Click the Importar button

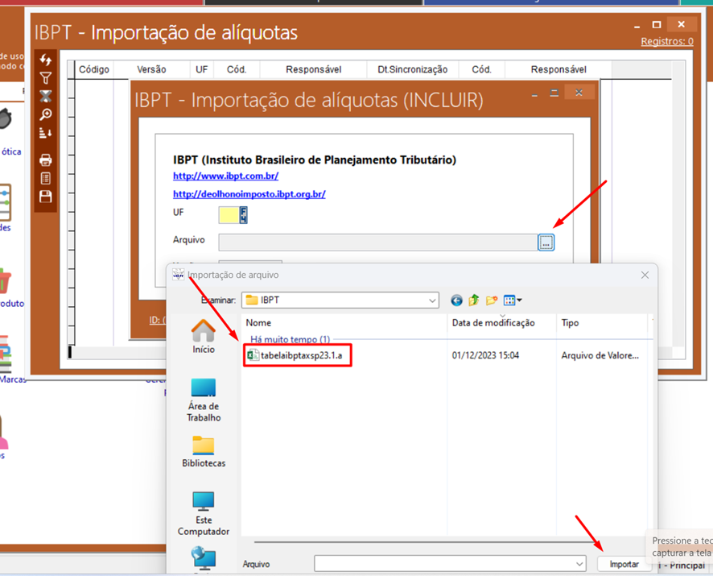(x=624, y=565)
